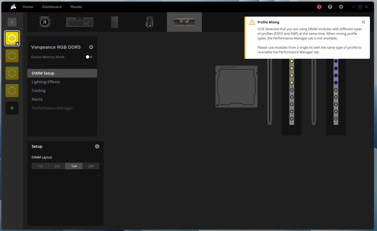Add a new profile with plus button
The width and height of the screenshot is (377, 231).
point(12,108)
